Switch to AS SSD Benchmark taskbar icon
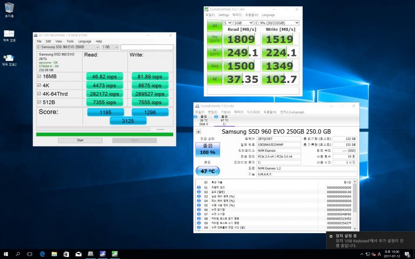The height and width of the screenshot is (259, 415). [x=90, y=254]
